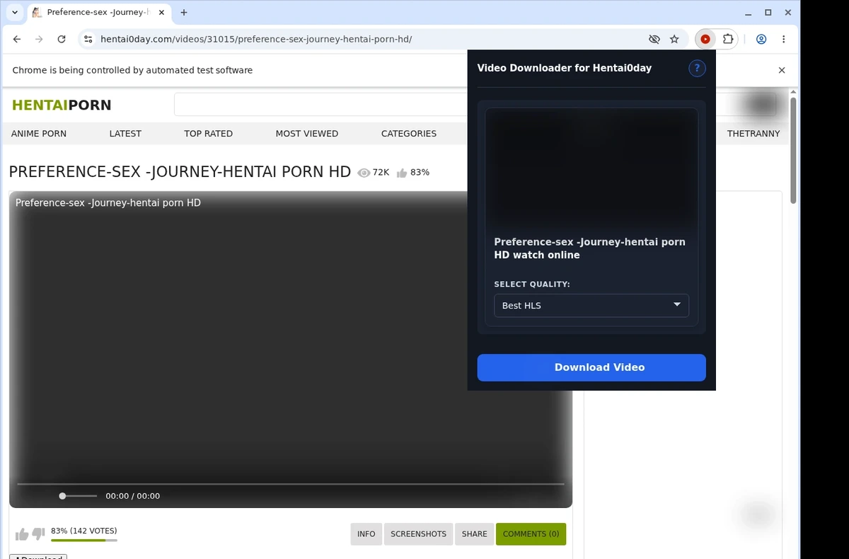Dislike the video with thumbs-down icon
849x559 pixels.
coord(39,534)
